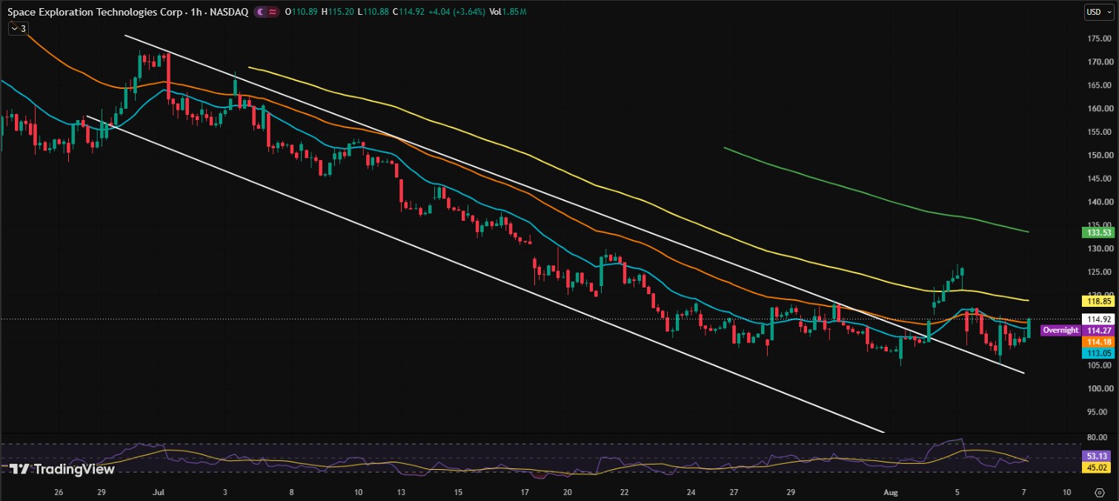
Task: Click the Aug label on time axis
Action: [891, 492]
